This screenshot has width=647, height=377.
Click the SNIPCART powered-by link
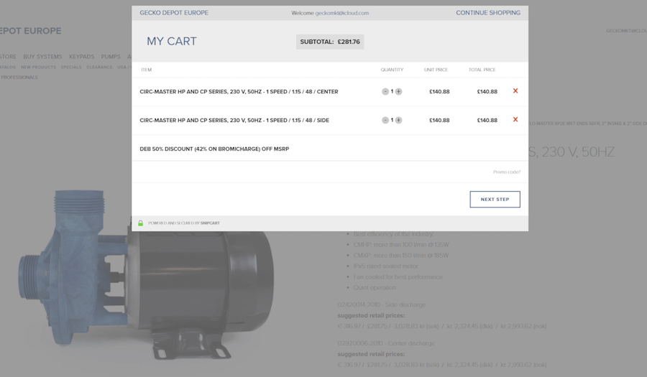pyautogui.click(x=210, y=223)
